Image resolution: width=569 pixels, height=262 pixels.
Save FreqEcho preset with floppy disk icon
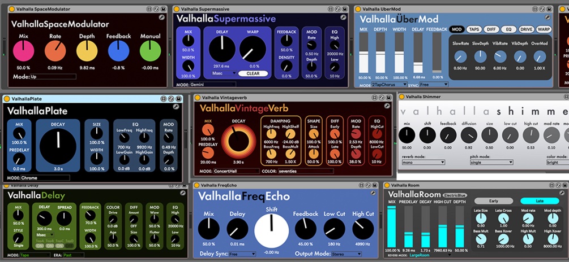(x=374, y=185)
